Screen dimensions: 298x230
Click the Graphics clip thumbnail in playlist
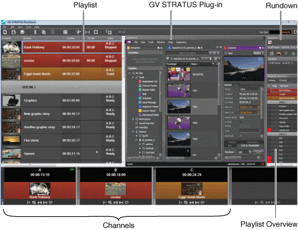[12, 101]
